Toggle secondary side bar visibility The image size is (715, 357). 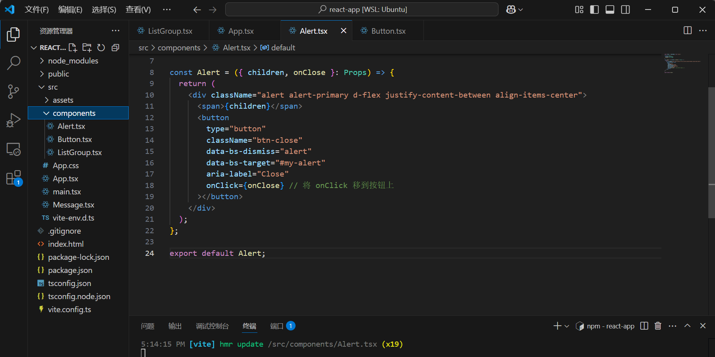626,10
